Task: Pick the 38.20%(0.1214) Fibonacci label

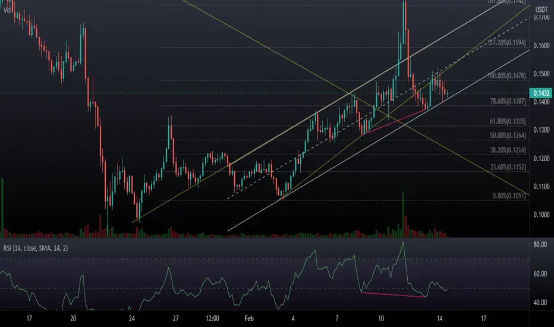Action: tap(508, 150)
